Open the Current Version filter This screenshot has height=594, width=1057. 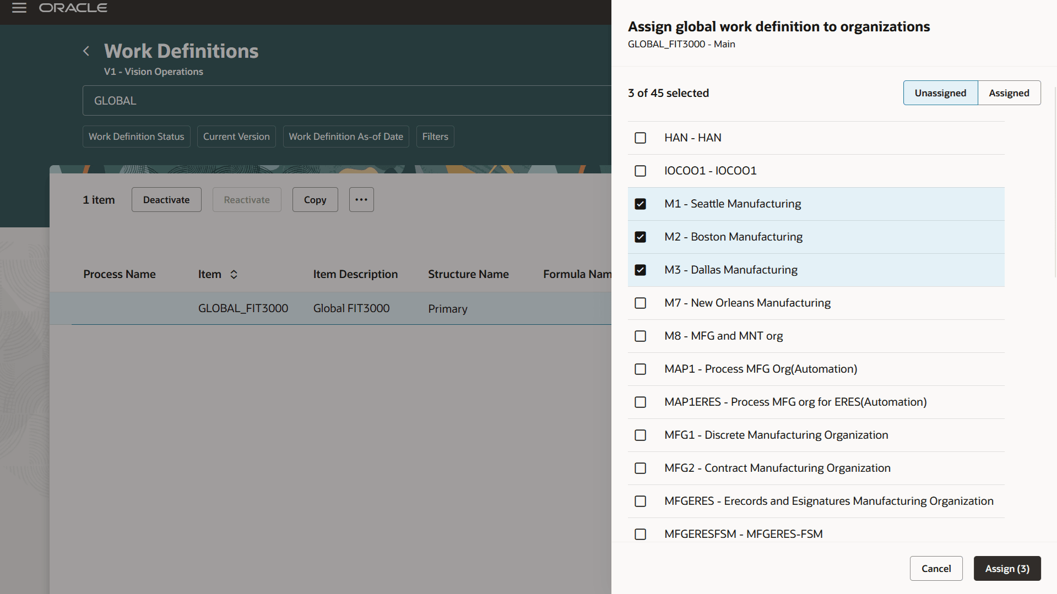[236, 136]
